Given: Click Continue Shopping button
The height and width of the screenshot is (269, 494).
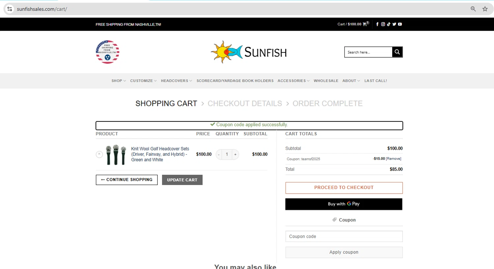Looking at the screenshot, I should tap(126, 180).
